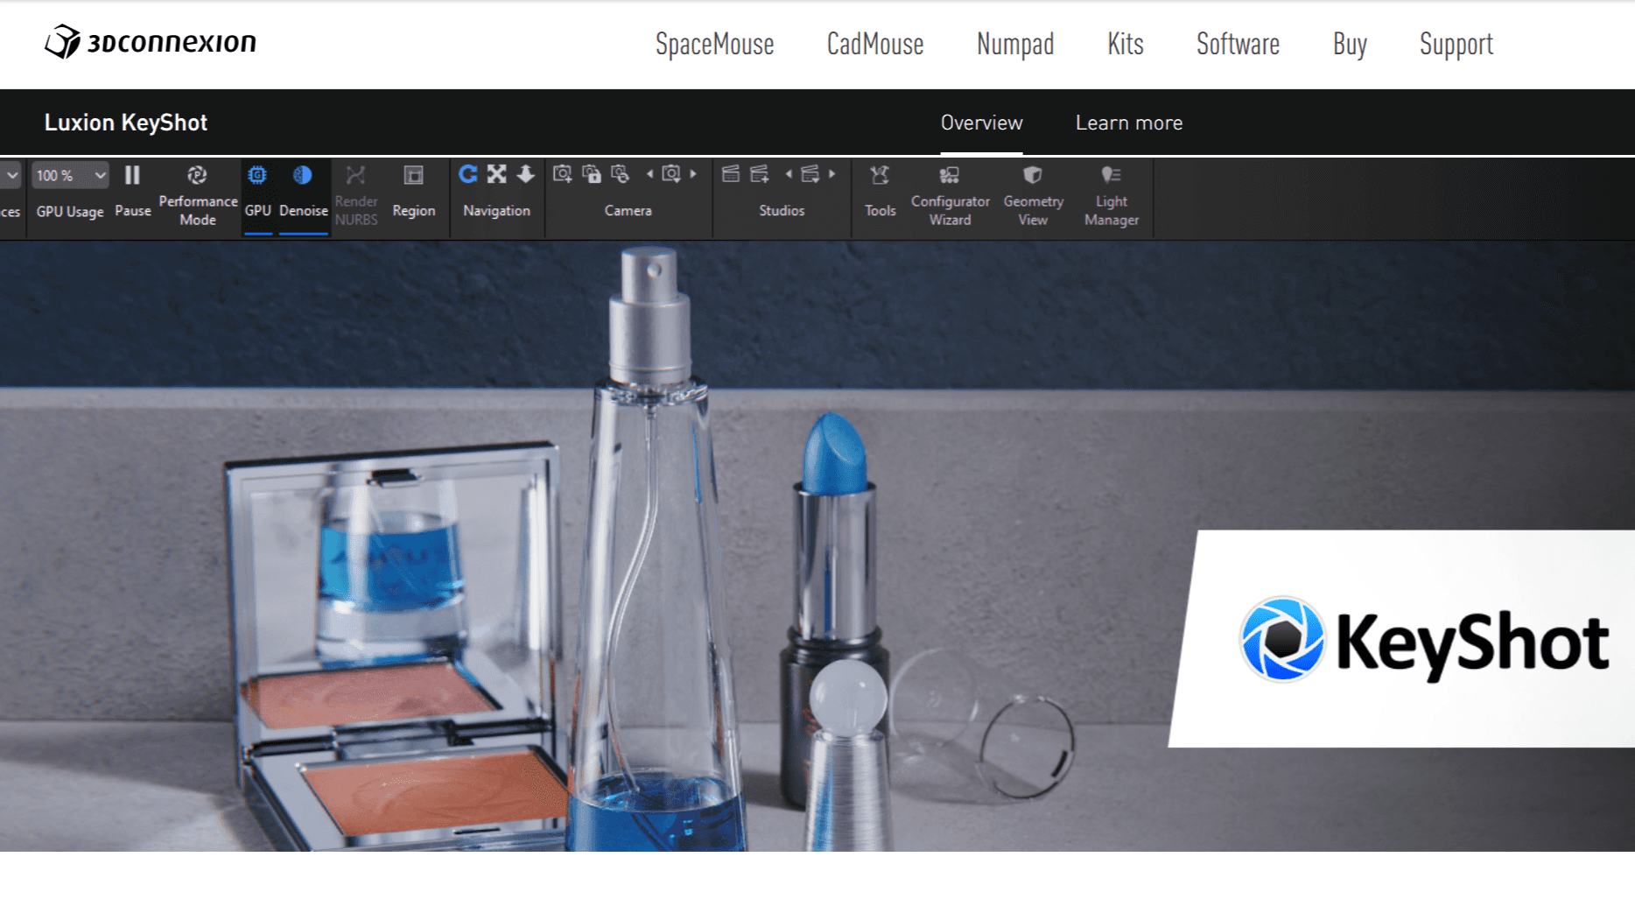This screenshot has height=920, width=1635.
Task: Open the Software menu
Action: (1238, 44)
